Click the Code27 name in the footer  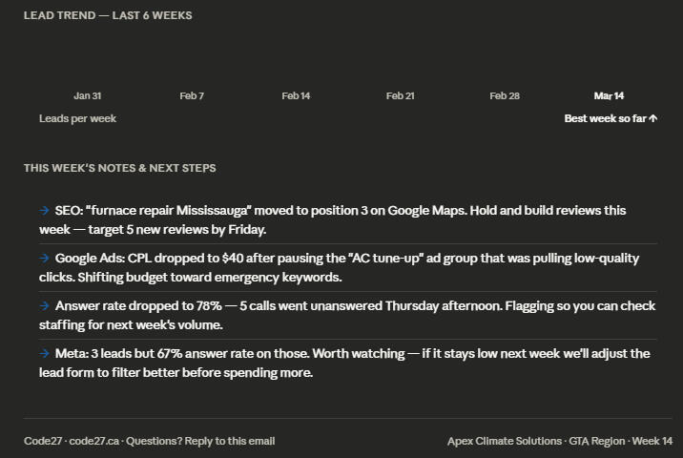tap(42, 441)
